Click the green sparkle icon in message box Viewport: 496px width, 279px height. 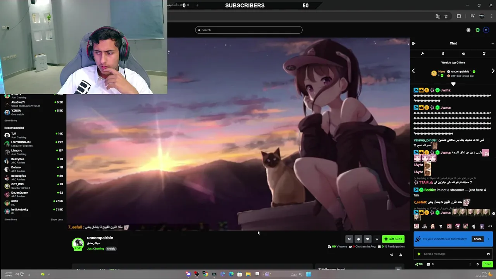pyautogui.click(x=419, y=254)
